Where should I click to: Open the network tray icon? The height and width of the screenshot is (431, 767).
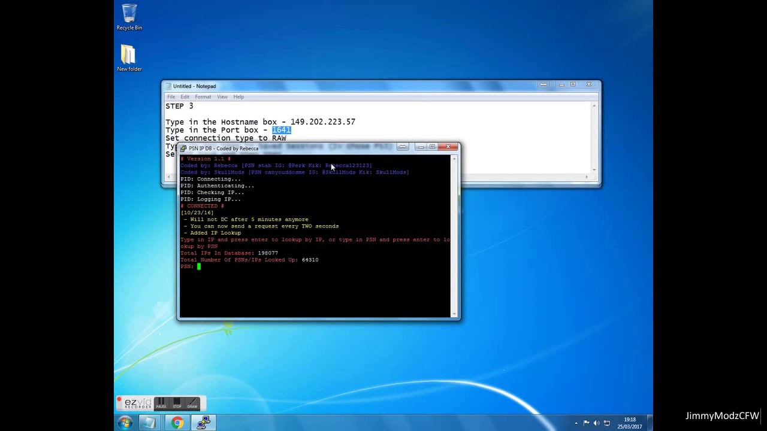[607, 423]
